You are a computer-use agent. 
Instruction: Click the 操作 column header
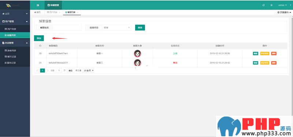(264, 46)
